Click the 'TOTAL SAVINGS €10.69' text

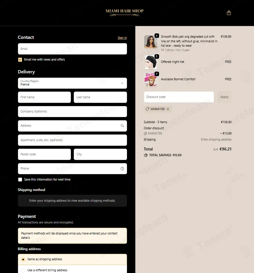click(165, 155)
